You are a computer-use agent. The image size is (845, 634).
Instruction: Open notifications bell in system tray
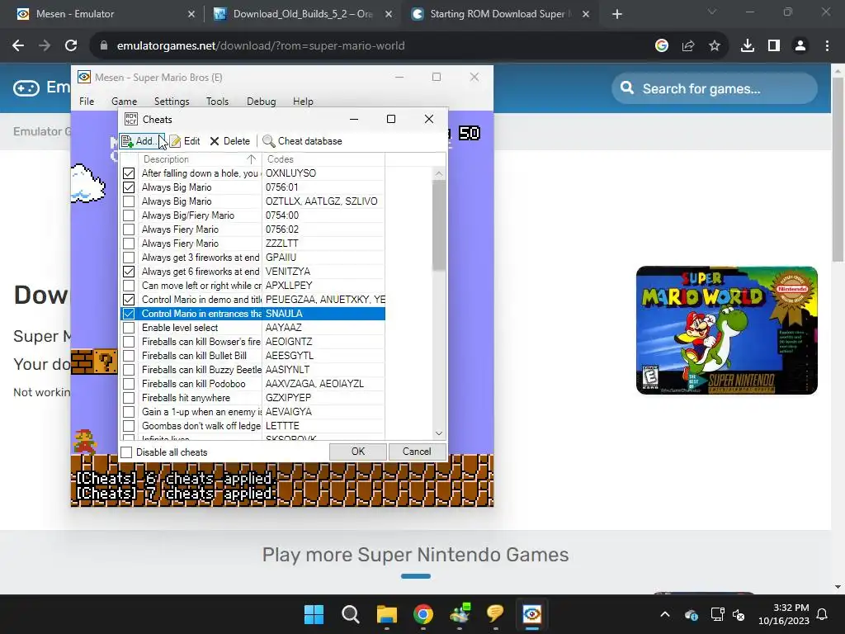coord(823,614)
